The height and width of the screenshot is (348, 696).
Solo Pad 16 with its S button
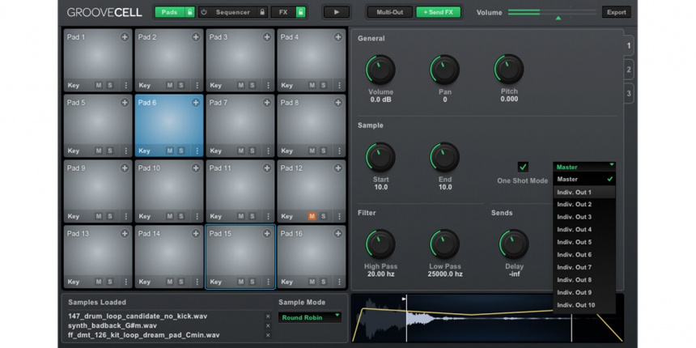[x=323, y=282]
